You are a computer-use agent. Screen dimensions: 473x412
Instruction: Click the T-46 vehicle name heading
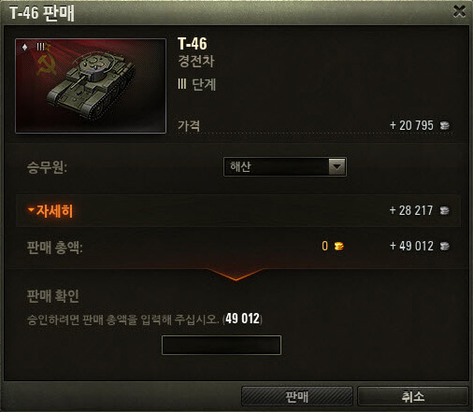click(193, 44)
